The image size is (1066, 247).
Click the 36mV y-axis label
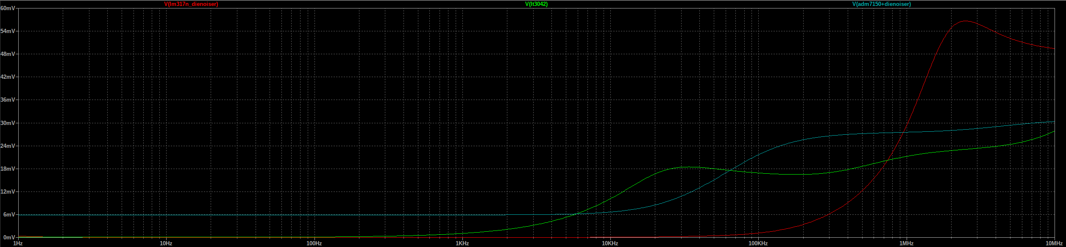pyautogui.click(x=8, y=100)
